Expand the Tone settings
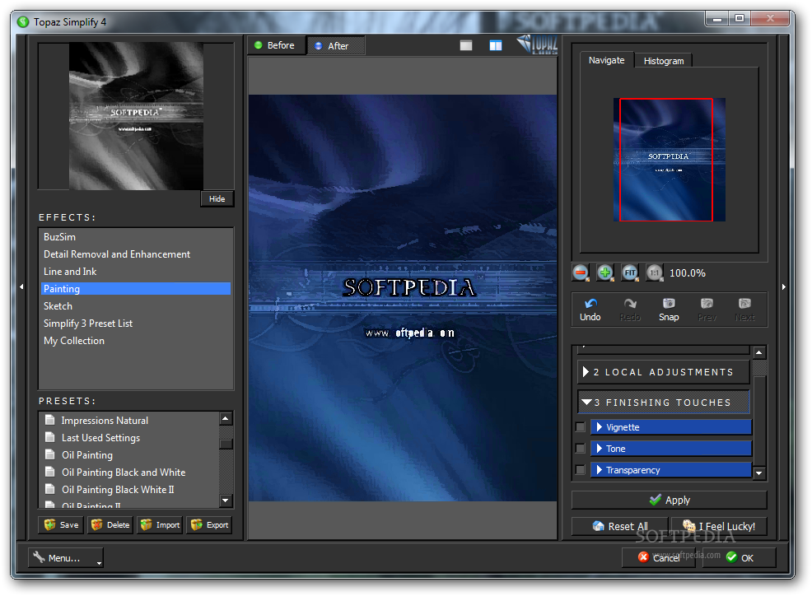 pyautogui.click(x=670, y=449)
